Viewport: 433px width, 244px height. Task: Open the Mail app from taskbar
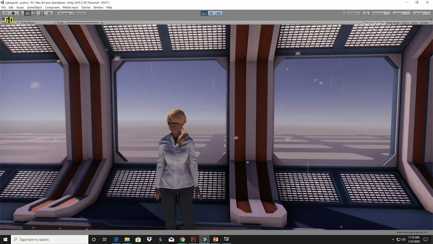[171, 239]
